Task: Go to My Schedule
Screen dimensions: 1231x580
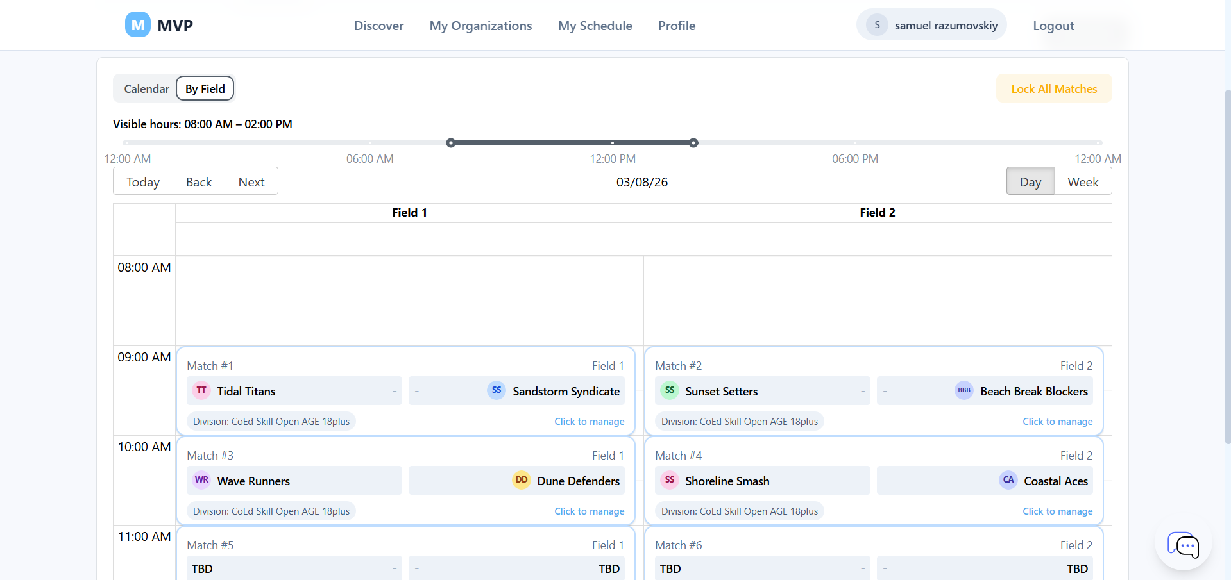Action: click(x=595, y=26)
